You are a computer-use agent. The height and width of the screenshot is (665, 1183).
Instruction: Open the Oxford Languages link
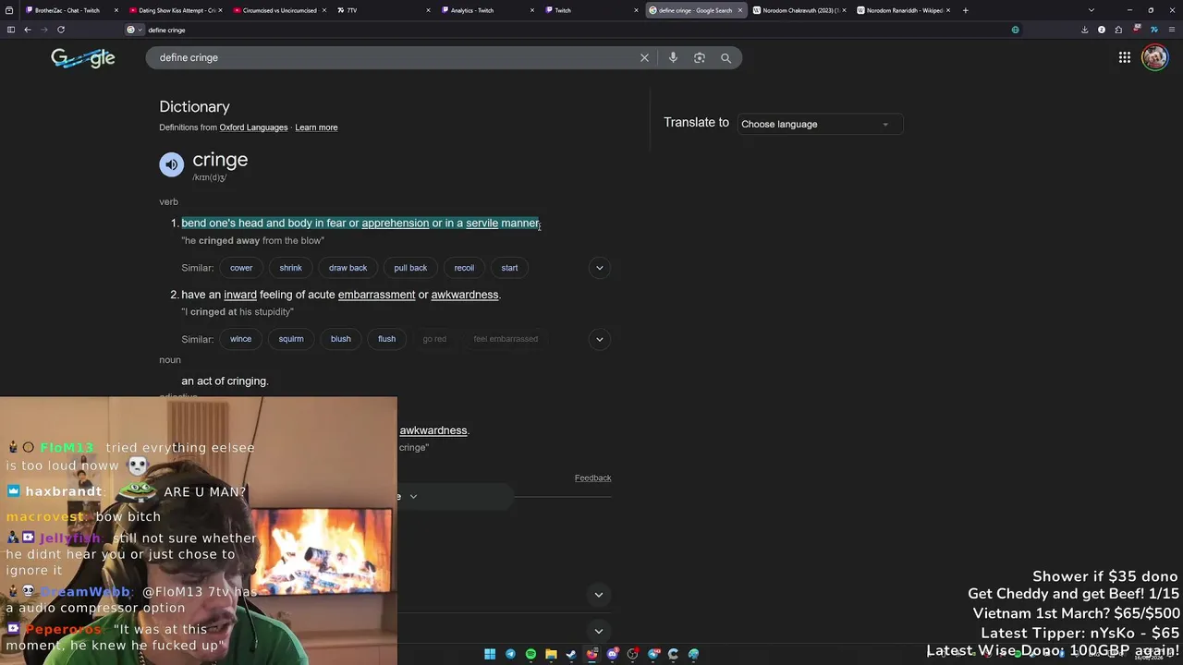point(253,127)
